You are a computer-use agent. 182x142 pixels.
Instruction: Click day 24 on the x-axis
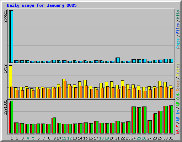tap(133, 138)
